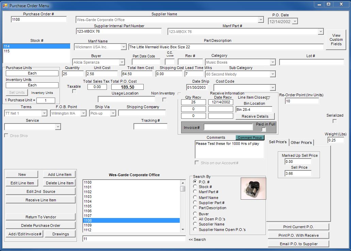Open the Supplier Name dropdown
The height and width of the screenshot is (251, 351).
coord(261,20)
